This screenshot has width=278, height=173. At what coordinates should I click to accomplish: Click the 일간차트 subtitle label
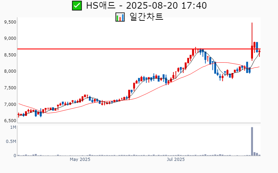pyautogui.click(x=146, y=17)
